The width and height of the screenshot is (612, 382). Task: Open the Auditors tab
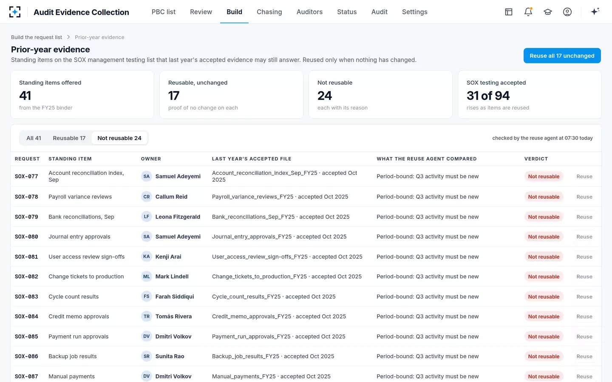point(309,12)
